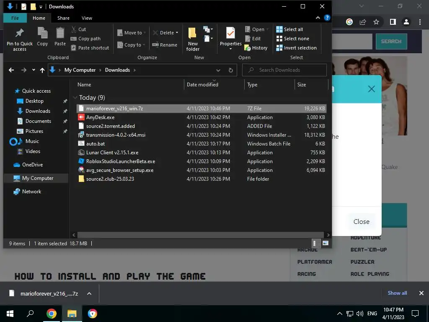Open address bar history dropdown
Screen dimensions: 429x322
click(x=218, y=70)
